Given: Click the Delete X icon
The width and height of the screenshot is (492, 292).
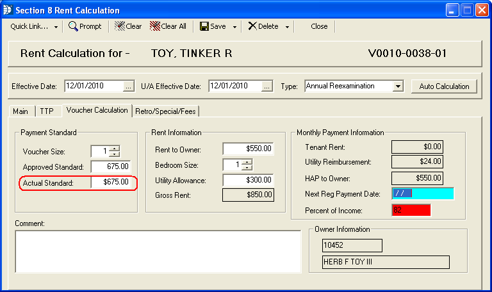Looking at the screenshot, I should click(x=252, y=26).
